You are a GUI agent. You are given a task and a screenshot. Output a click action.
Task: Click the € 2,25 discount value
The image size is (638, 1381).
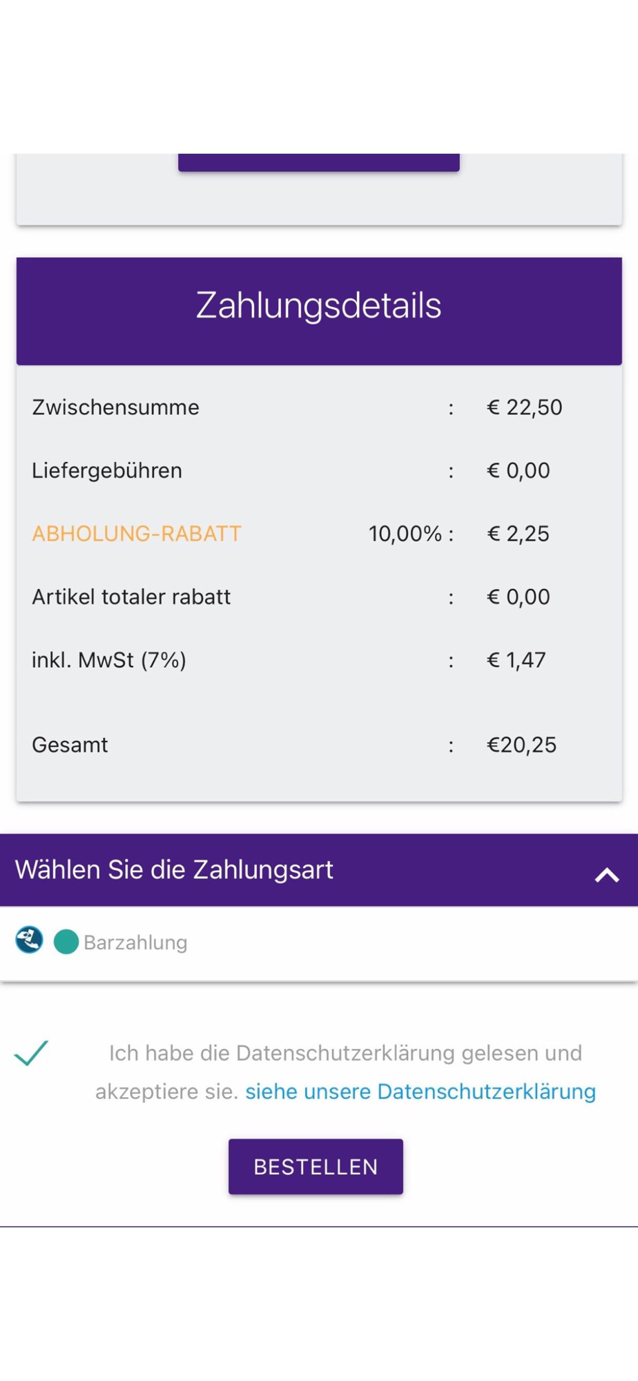pyautogui.click(x=518, y=534)
